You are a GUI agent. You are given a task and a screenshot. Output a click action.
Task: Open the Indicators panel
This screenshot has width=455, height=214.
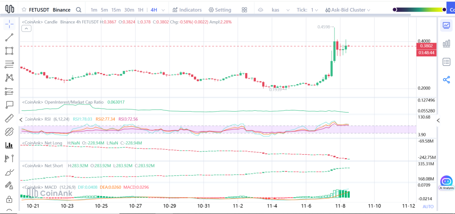tap(187, 10)
